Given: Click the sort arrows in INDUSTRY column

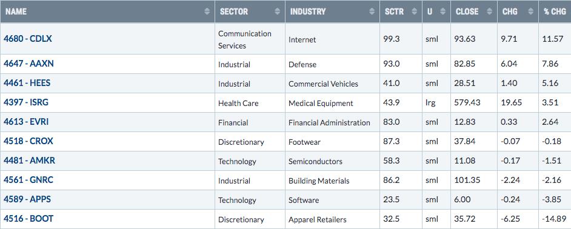Looking at the screenshot, I should [x=372, y=12].
